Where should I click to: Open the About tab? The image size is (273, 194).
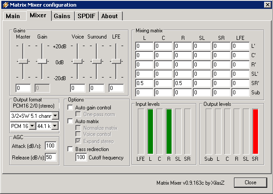[x=110, y=16]
